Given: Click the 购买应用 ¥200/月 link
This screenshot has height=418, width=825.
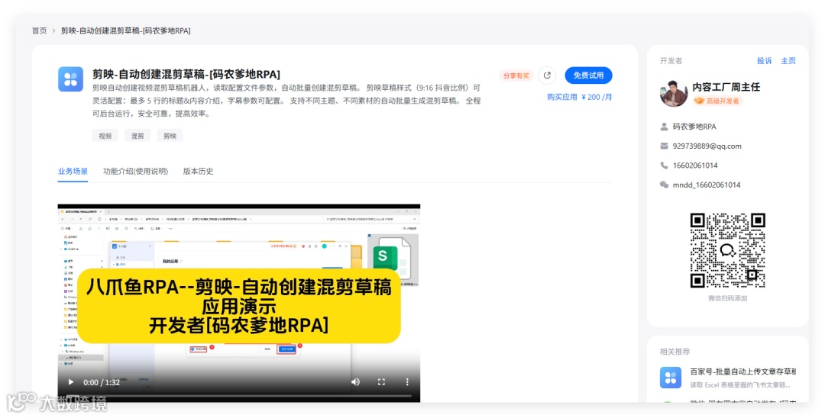Looking at the screenshot, I should (x=579, y=97).
